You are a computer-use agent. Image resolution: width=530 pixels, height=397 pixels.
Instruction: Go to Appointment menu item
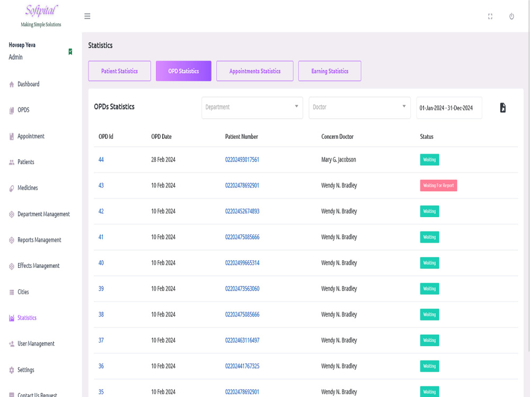click(x=31, y=136)
